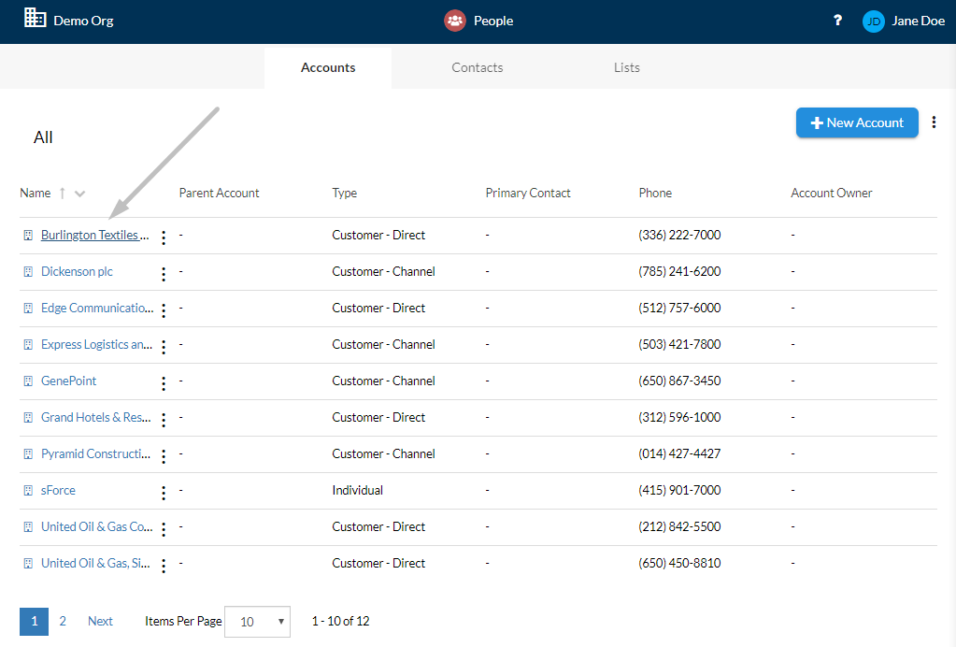Click the Next page link
The image size is (956, 647).
point(100,622)
